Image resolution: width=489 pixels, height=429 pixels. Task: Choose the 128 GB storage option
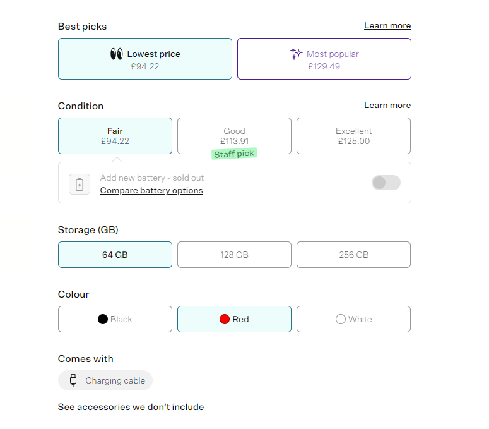(x=234, y=255)
